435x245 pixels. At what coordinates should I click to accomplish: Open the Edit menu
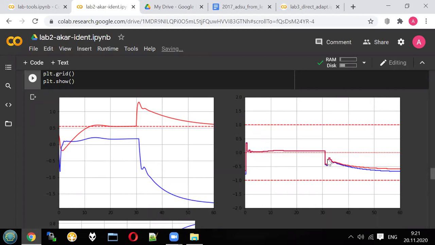click(x=48, y=49)
